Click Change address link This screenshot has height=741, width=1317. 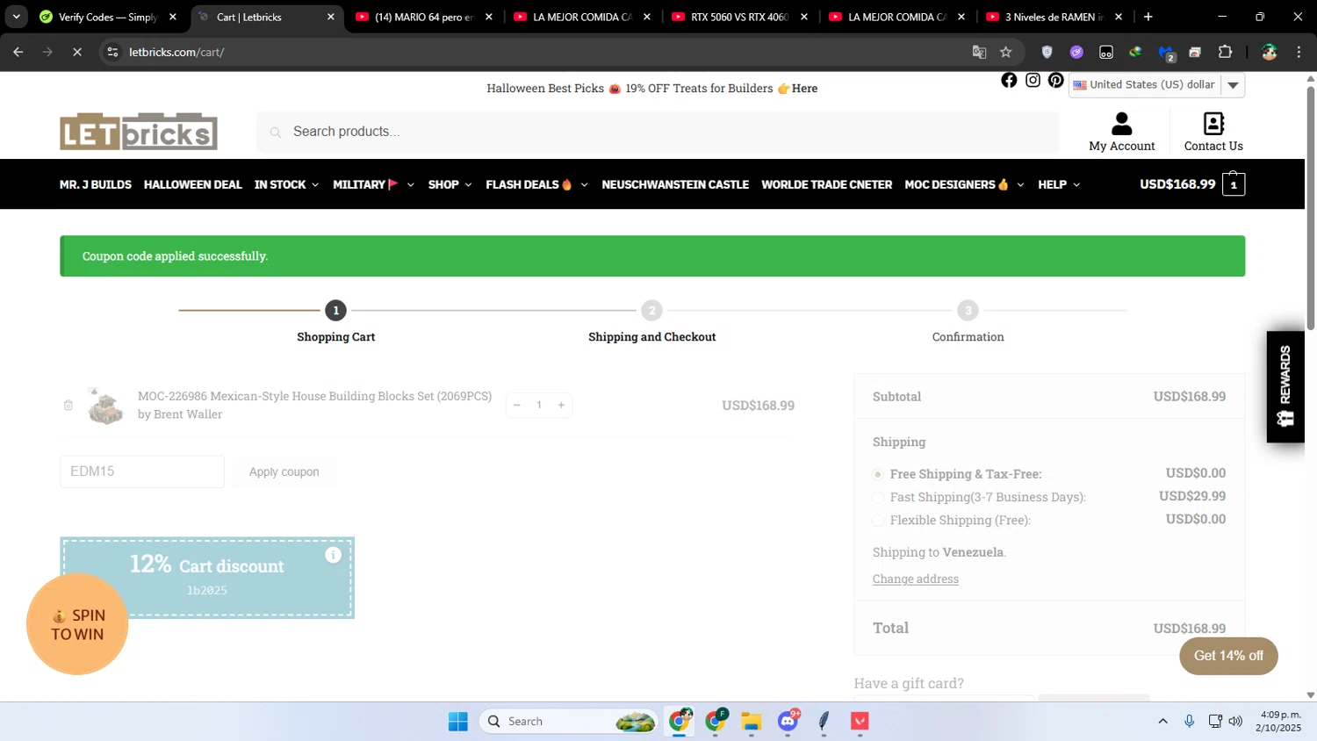point(916,579)
